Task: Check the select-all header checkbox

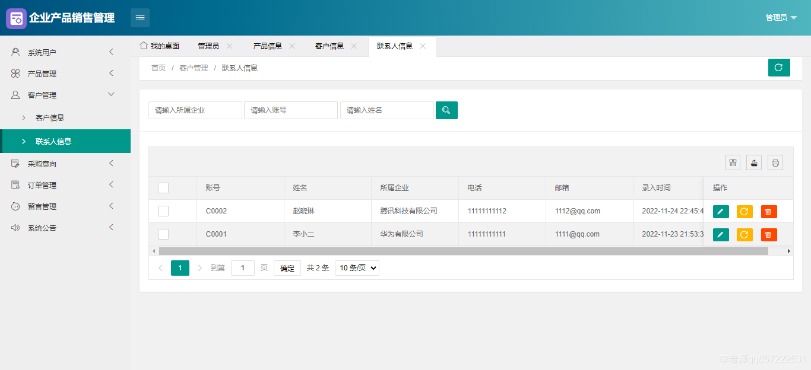Action: click(x=163, y=188)
